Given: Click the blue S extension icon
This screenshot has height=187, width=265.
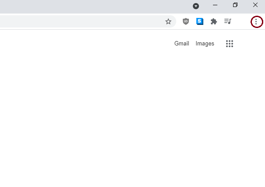Looking at the screenshot, I should [x=200, y=21].
